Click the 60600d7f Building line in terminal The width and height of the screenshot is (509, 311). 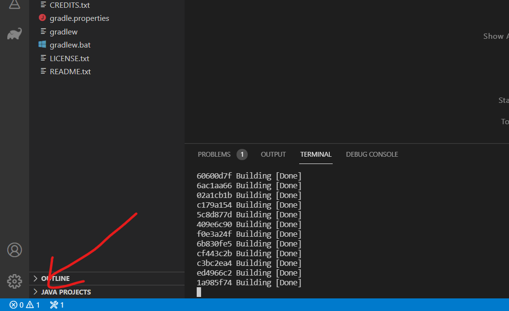[x=249, y=176]
